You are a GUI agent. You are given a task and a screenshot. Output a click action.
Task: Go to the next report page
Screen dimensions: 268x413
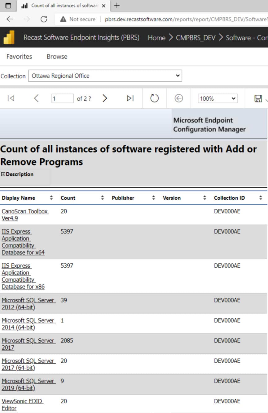point(105,98)
